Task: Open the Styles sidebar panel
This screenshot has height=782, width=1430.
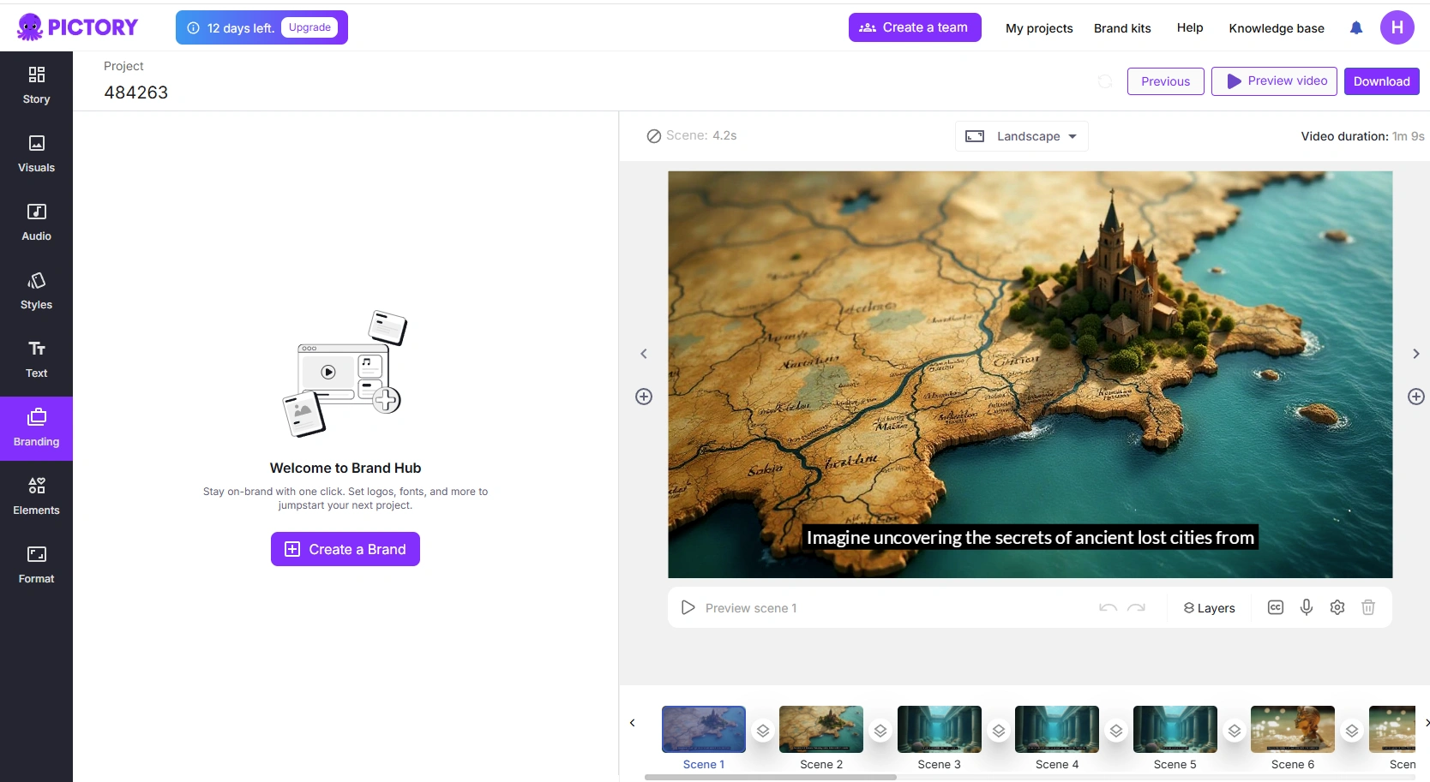Action: (x=36, y=291)
